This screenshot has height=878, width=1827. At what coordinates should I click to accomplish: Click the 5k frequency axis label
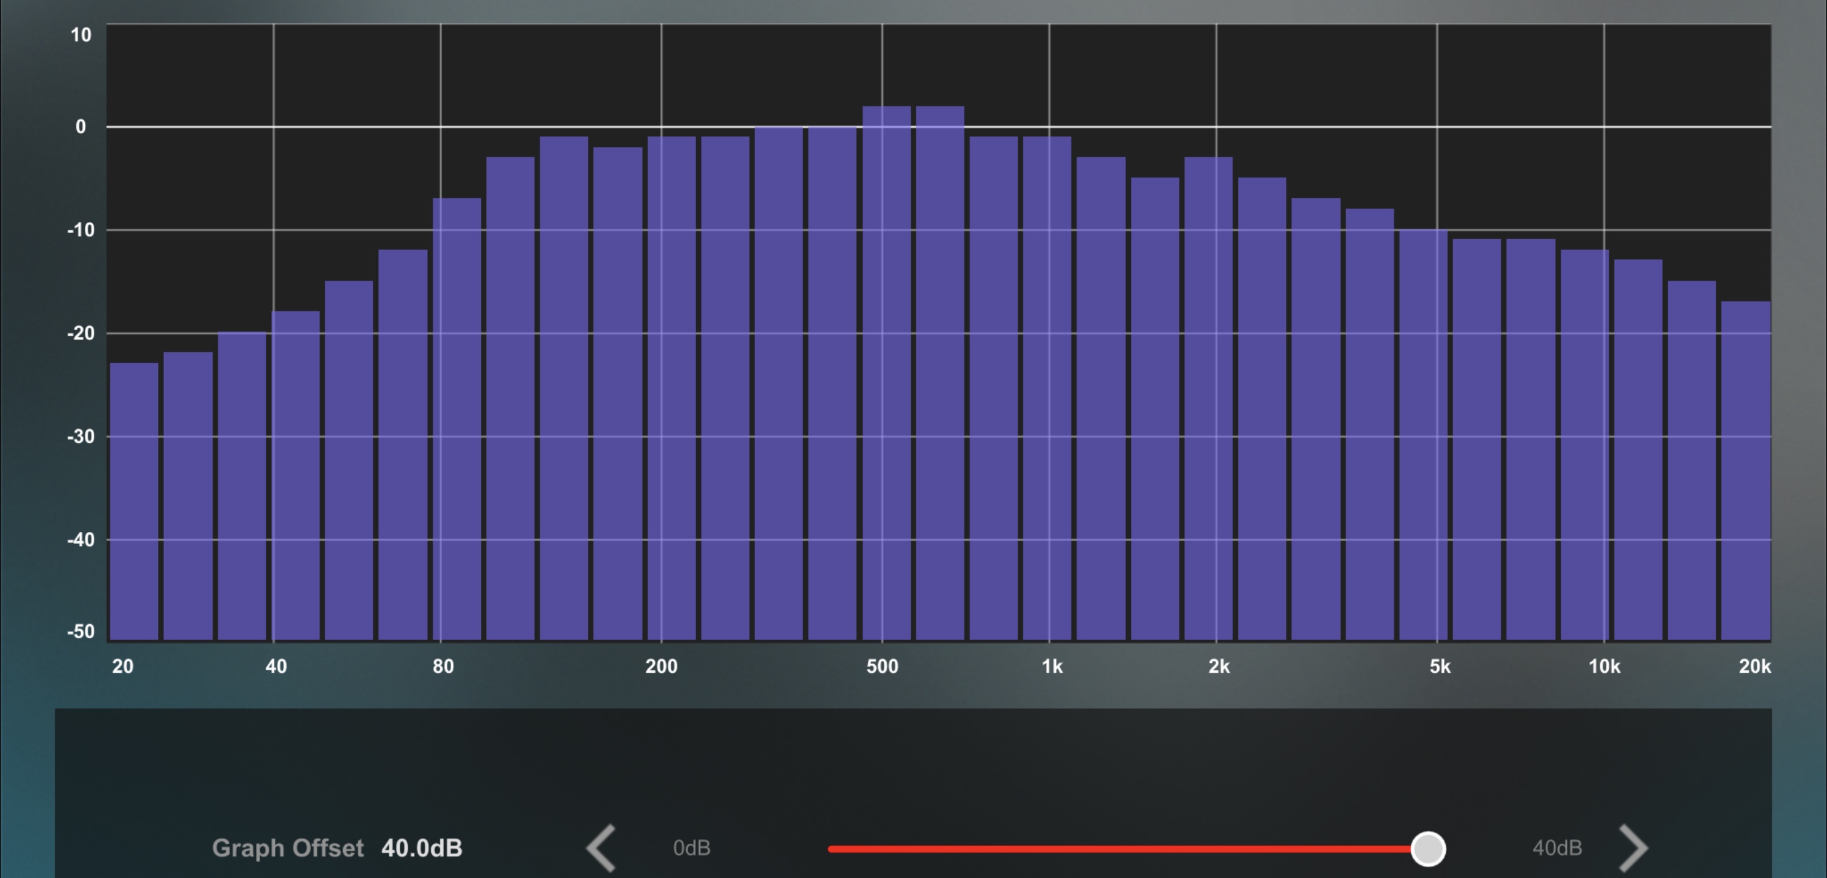point(1439,666)
